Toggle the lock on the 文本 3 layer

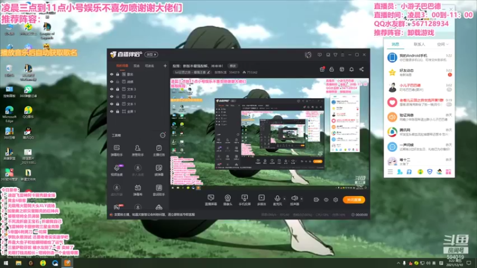(117, 89)
